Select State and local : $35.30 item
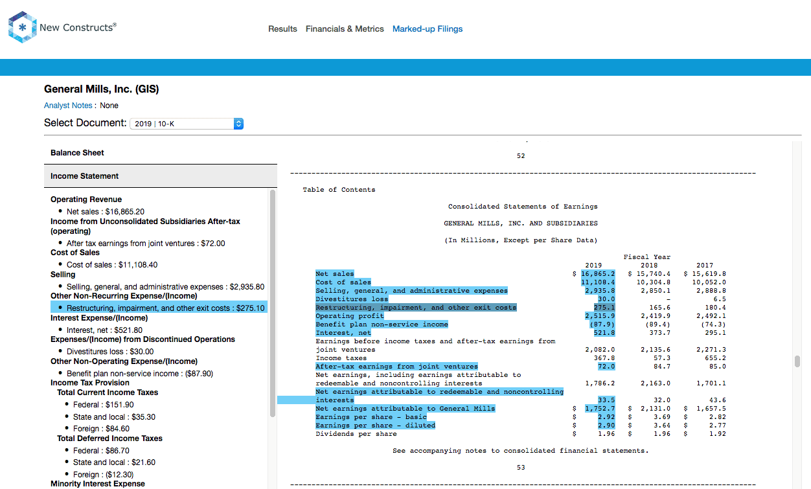 114,417
